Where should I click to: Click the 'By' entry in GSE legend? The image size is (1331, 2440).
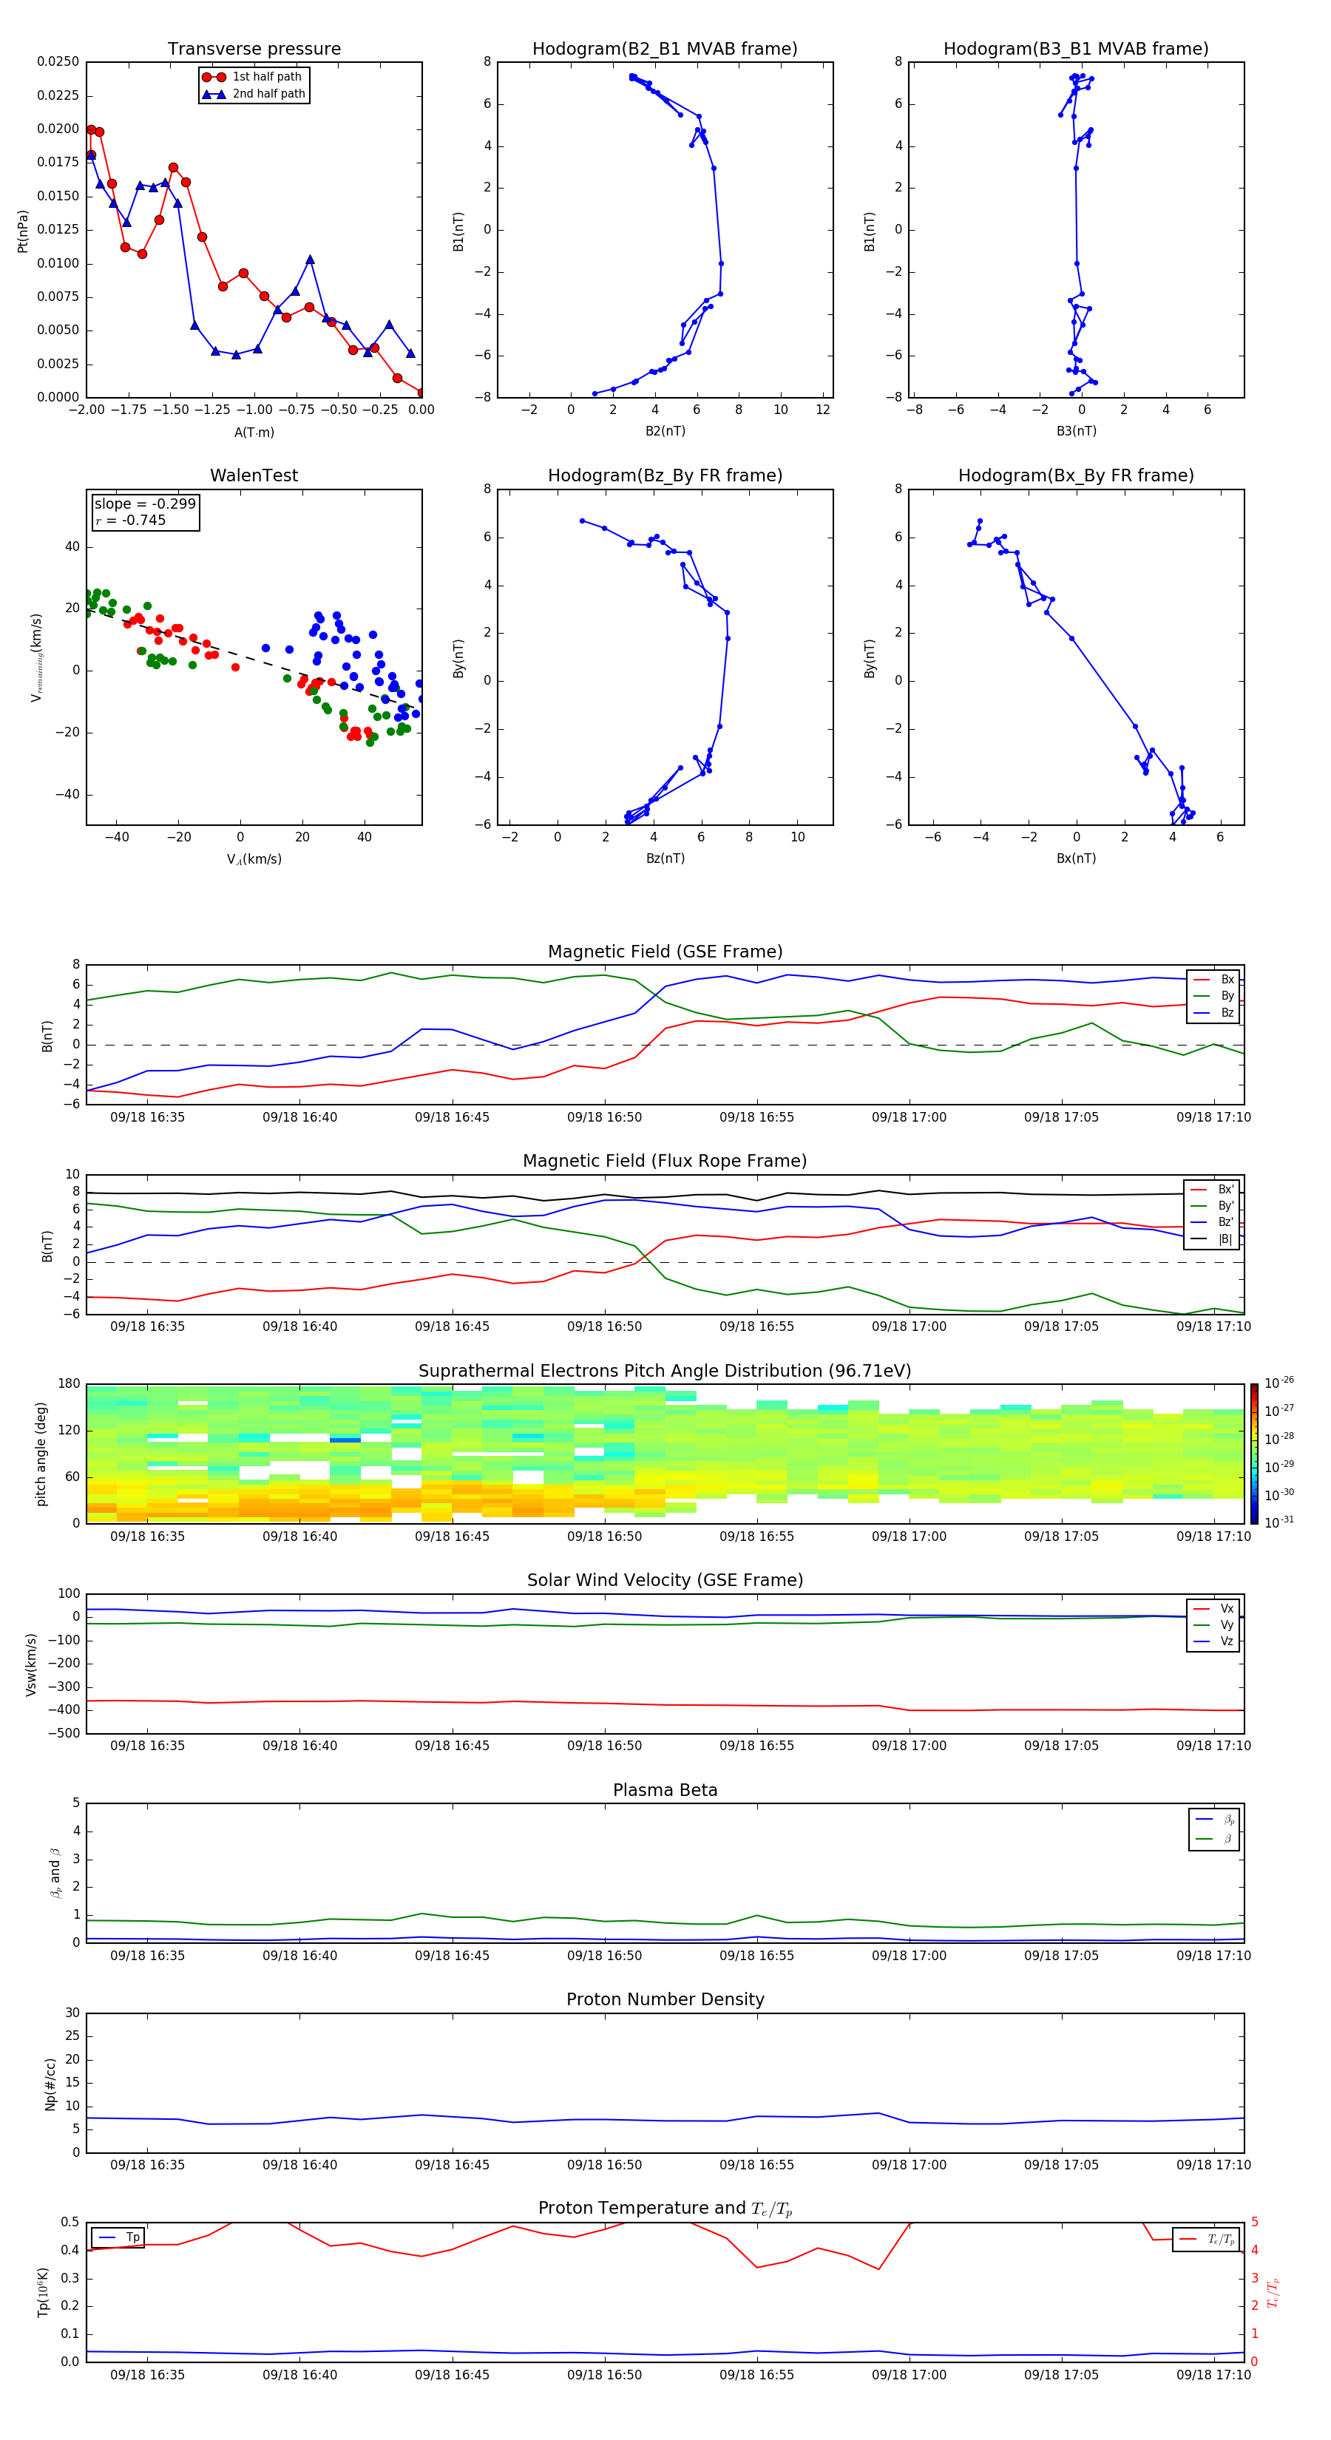click(x=1214, y=995)
